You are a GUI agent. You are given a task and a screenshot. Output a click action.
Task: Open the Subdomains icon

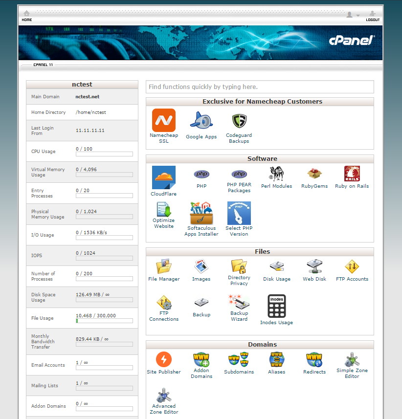click(x=239, y=359)
